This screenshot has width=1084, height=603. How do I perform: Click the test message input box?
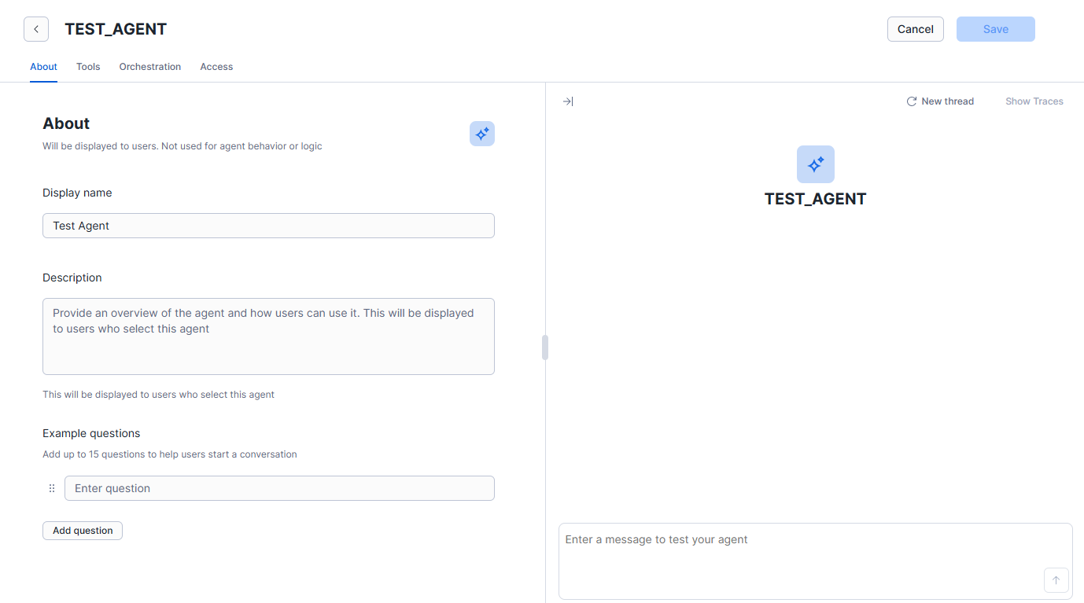coord(802,550)
